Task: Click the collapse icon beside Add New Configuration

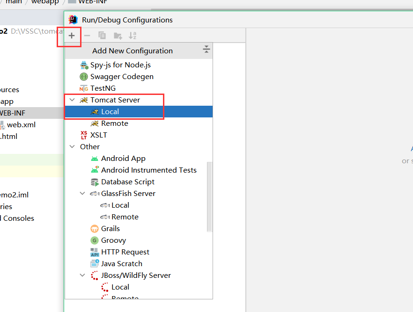Action: tap(206, 49)
